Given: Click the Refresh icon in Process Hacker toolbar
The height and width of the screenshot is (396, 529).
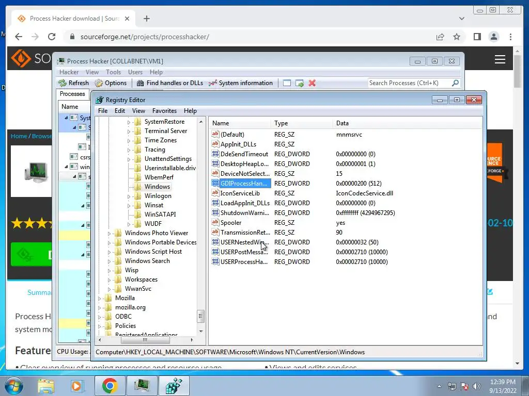Looking at the screenshot, I should coord(63,83).
